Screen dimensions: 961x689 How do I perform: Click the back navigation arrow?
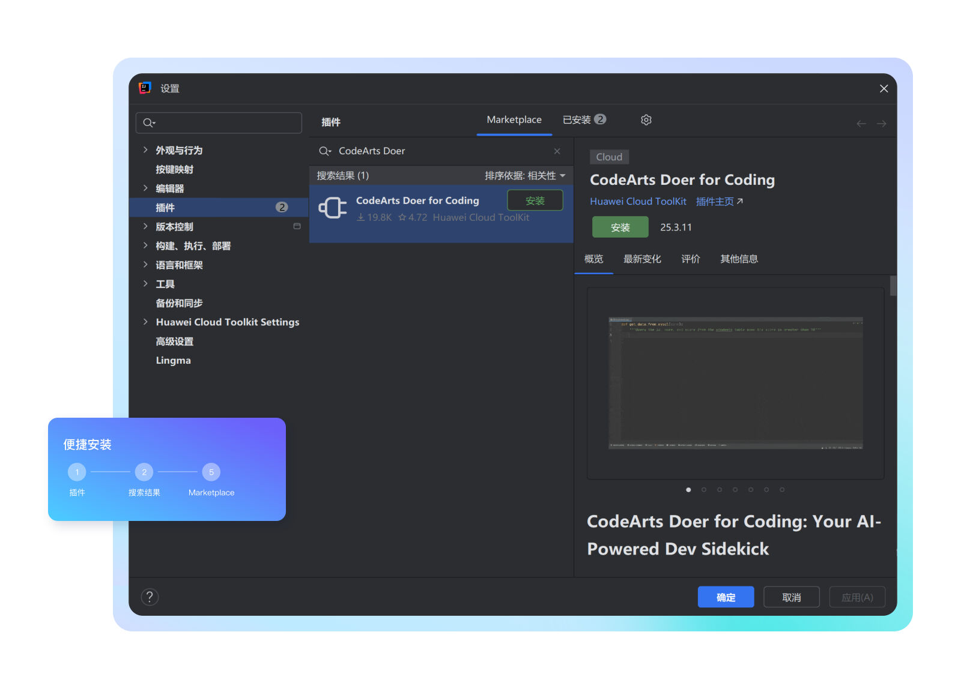click(861, 124)
